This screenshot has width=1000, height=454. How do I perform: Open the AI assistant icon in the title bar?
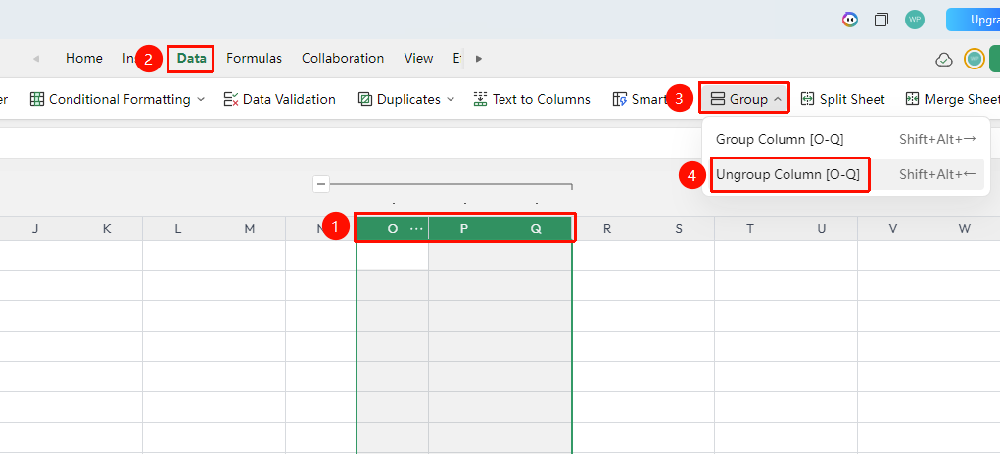[x=849, y=20]
